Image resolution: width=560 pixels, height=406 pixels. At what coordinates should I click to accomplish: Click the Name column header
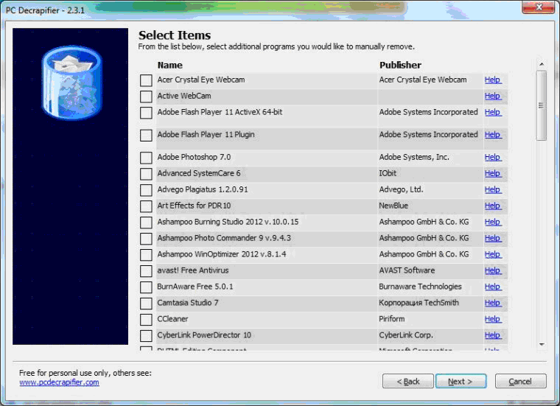coord(170,65)
